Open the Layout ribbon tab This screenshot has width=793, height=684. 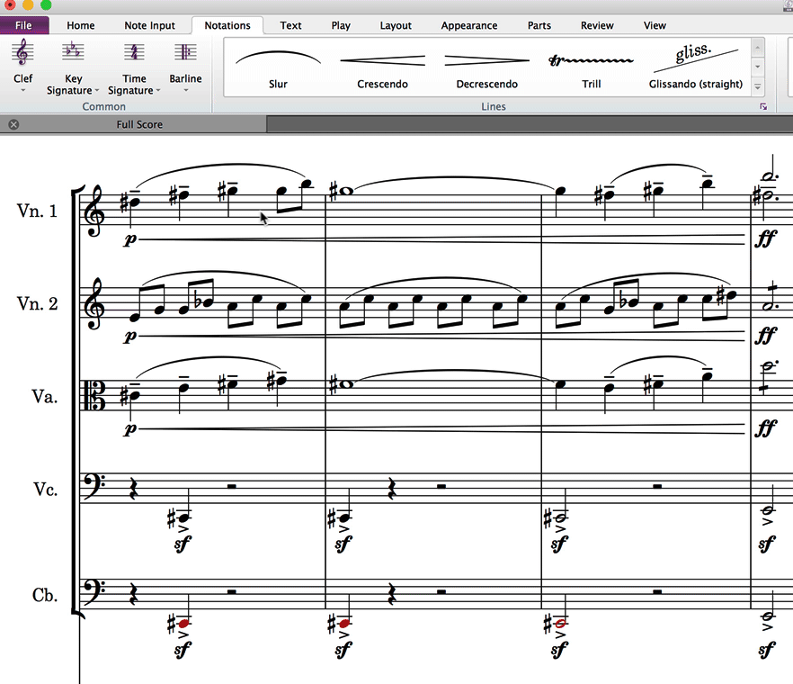pos(395,25)
